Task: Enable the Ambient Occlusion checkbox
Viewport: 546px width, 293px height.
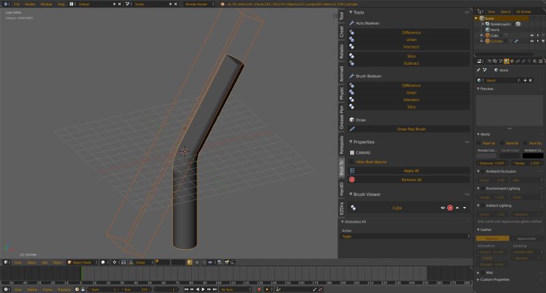Action: coord(483,171)
